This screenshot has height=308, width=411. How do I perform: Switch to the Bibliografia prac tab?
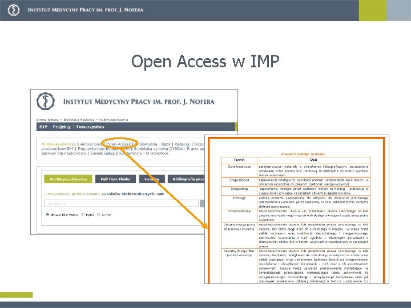[187, 179]
